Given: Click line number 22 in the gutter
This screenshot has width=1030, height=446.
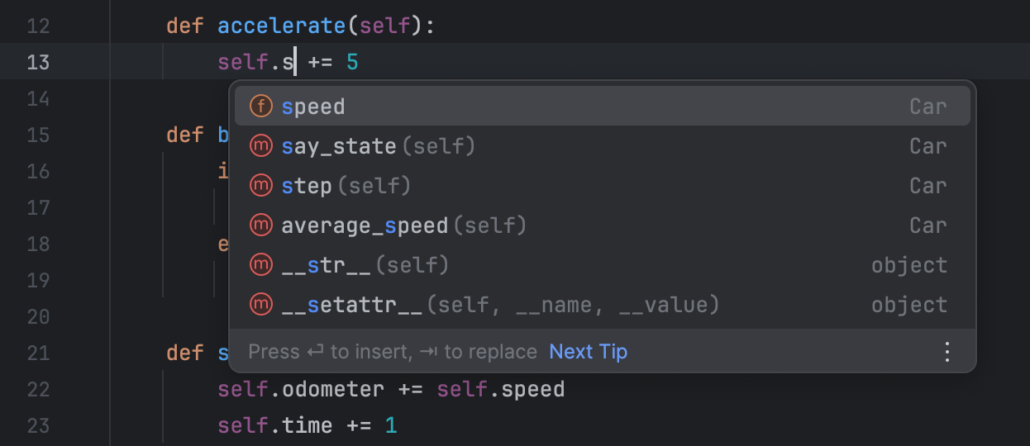Looking at the screenshot, I should click(x=38, y=390).
